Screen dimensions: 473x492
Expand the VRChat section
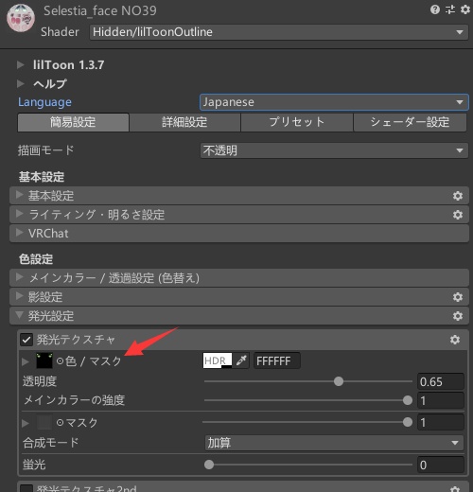pyautogui.click(x=20, y=234)
